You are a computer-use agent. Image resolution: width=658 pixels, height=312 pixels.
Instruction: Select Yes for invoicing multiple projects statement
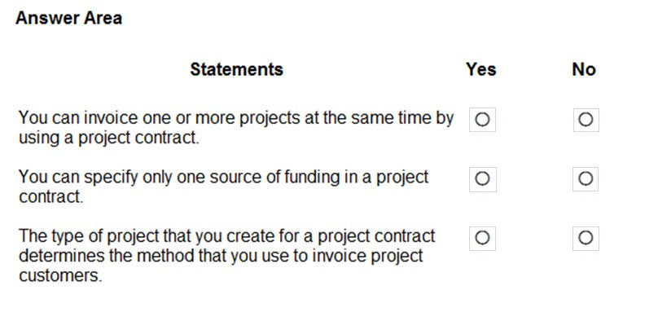(x=482, y=120)
